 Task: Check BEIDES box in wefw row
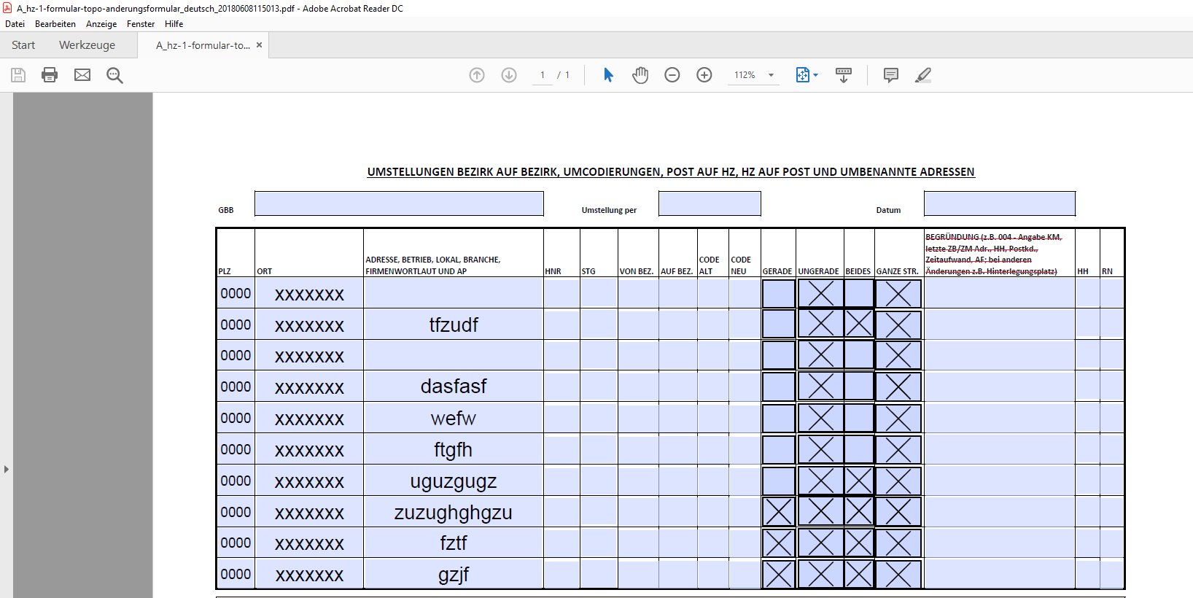(x=859, y=419)
